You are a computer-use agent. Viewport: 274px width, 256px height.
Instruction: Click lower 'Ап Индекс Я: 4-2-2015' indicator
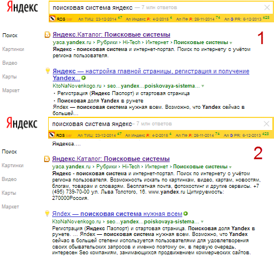click(x=148, y=135)
